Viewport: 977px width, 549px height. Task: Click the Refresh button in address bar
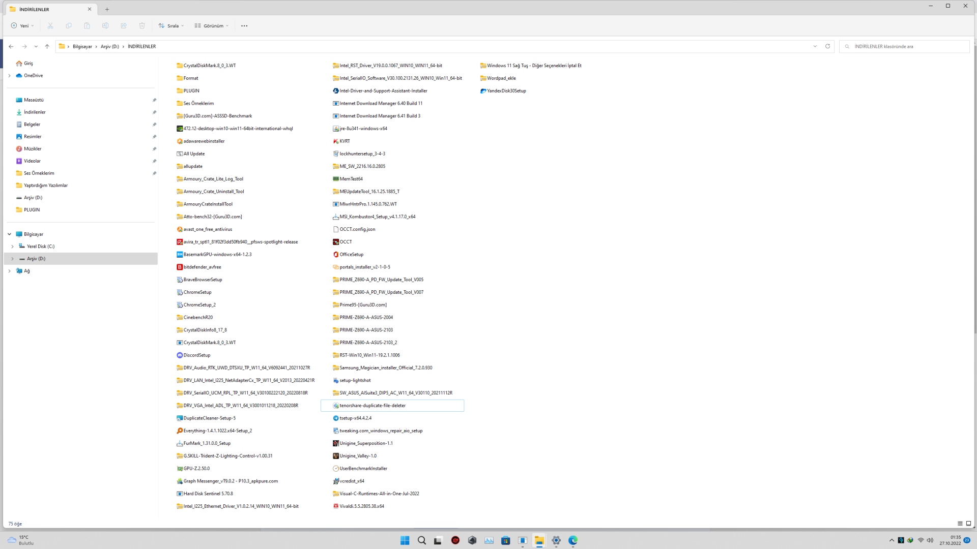(x=827, y=46)
